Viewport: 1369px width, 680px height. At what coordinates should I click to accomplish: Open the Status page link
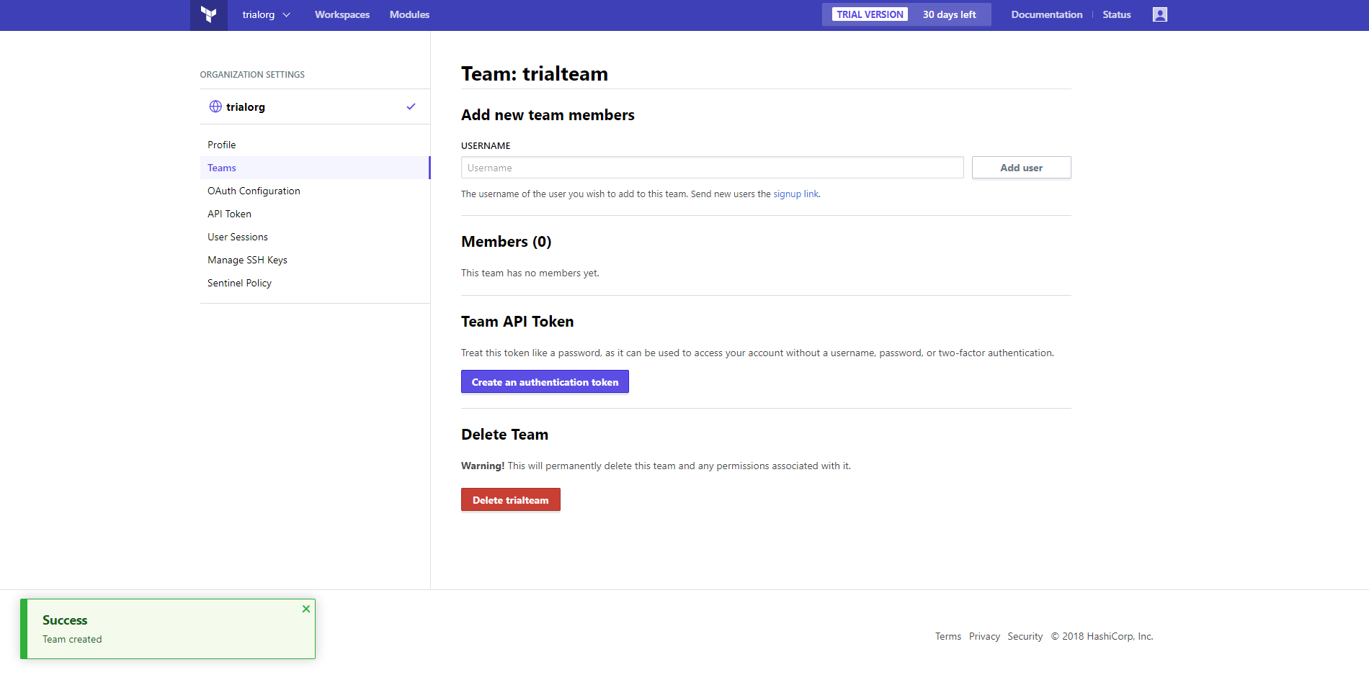(1116, 14)
